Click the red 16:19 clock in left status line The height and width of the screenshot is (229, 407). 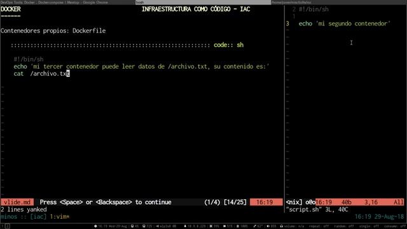(265, 202)
